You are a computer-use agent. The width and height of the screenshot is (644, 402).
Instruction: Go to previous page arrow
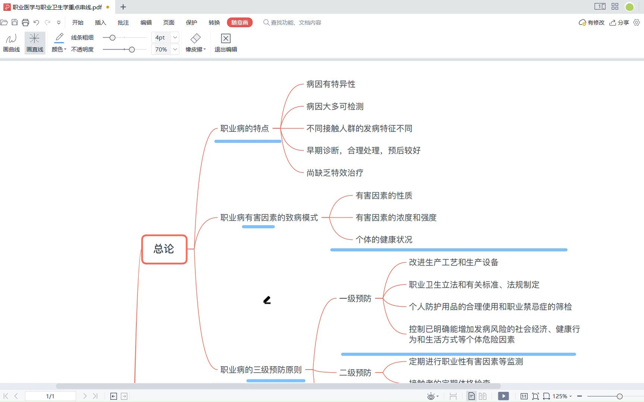click(16, 396)
